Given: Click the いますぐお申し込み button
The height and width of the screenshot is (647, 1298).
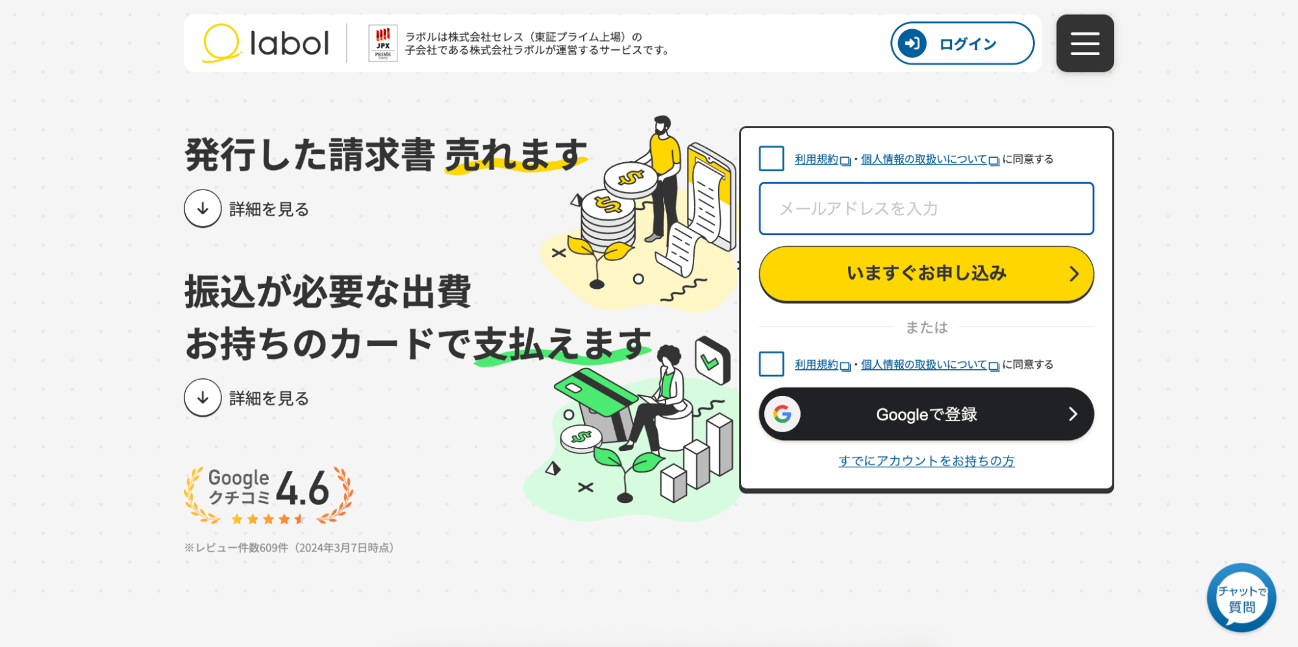Looking at the screenshot, I should coord(927,274).
